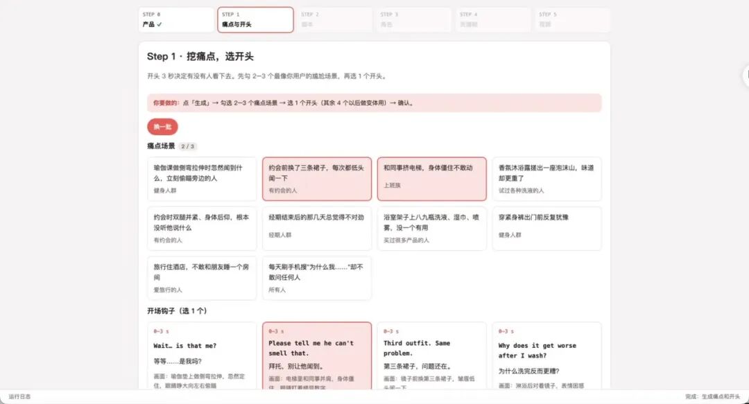Select the 香氛沐浴露搓出一座泡沫山 card
This screenshot has height=404, width=749.
click(547, 179)
